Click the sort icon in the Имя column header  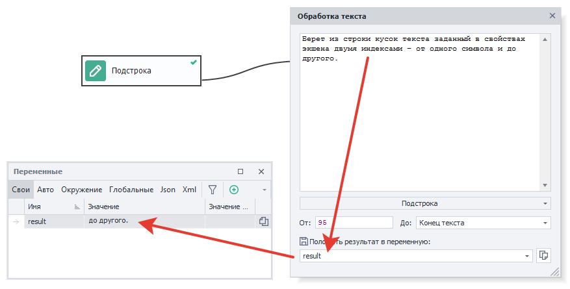pyautogui.click(x=77, y=207)
